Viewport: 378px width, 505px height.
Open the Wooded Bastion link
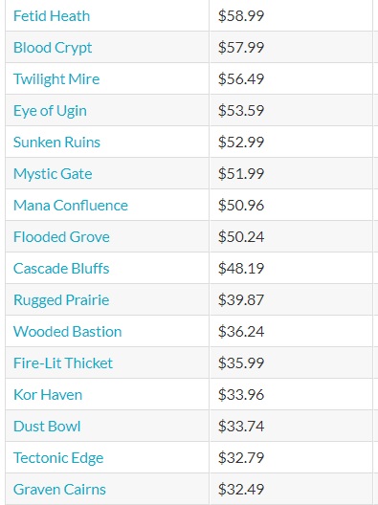tap(68, 331)
